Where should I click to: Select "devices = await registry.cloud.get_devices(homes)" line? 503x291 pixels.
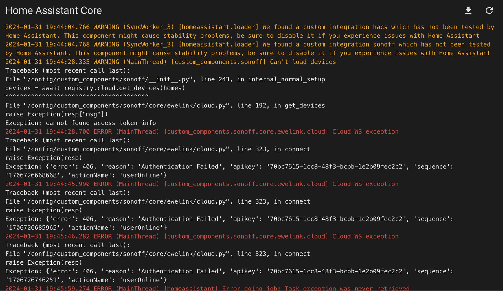tap(95, 88)
